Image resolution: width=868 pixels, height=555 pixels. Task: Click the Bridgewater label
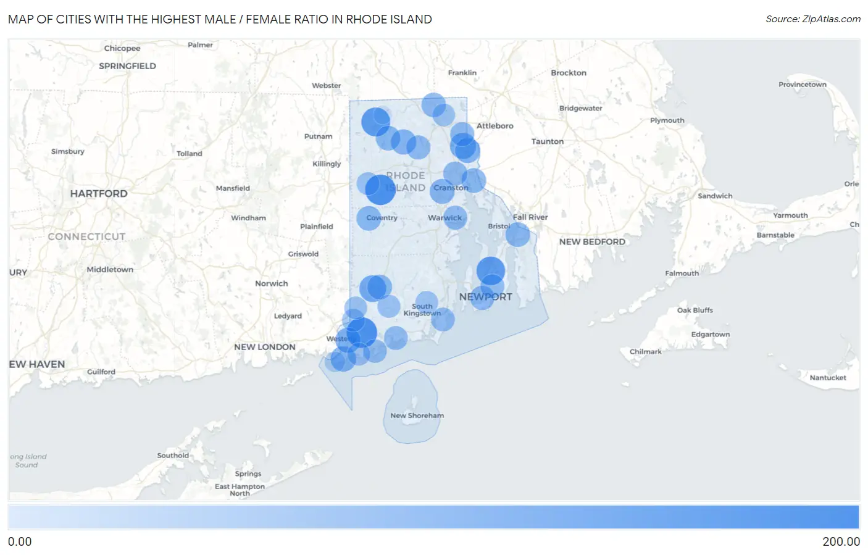pos(581,109)
